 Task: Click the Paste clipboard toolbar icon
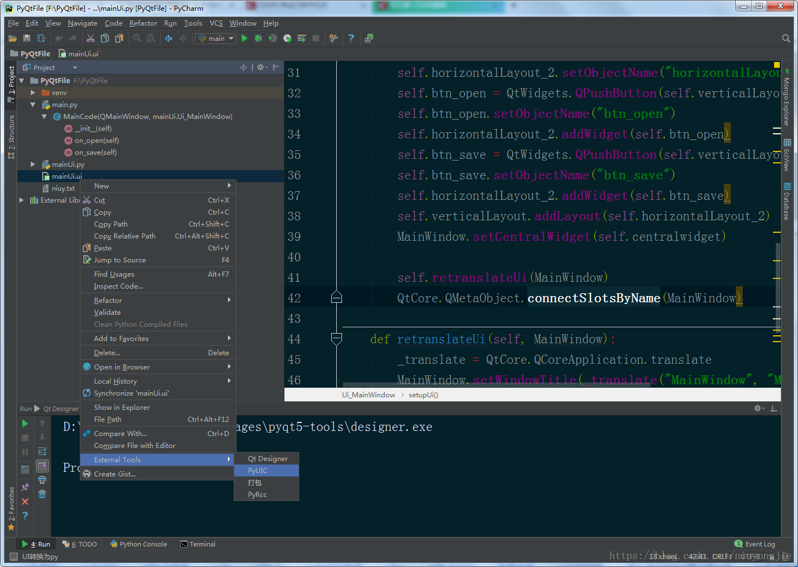click(x=119, y=38)
